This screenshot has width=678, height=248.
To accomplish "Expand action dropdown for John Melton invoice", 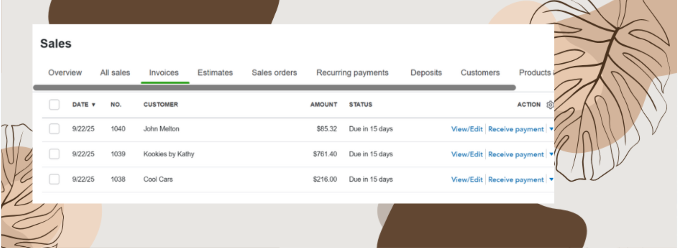I will point(551,129).
